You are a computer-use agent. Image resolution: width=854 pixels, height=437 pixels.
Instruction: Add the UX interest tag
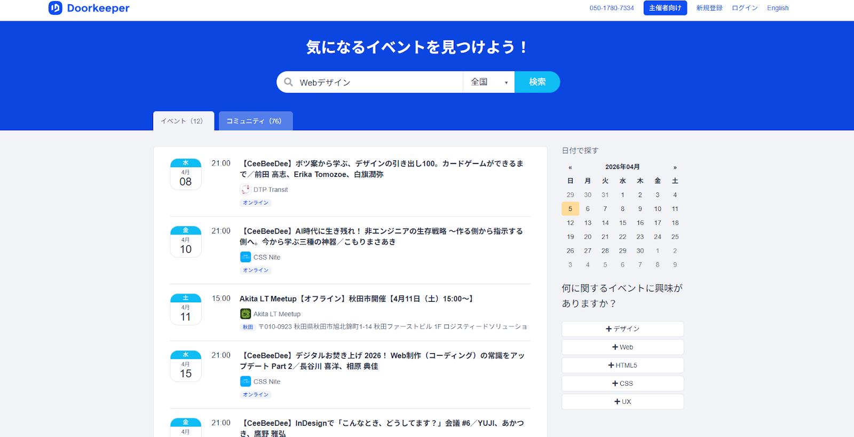click(622, 402)
